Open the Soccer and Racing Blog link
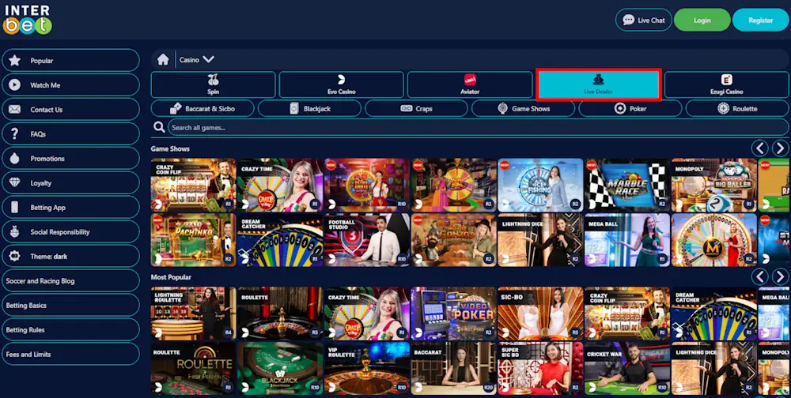The width and height of the screenshot is (791, 398). click(70, 280)
